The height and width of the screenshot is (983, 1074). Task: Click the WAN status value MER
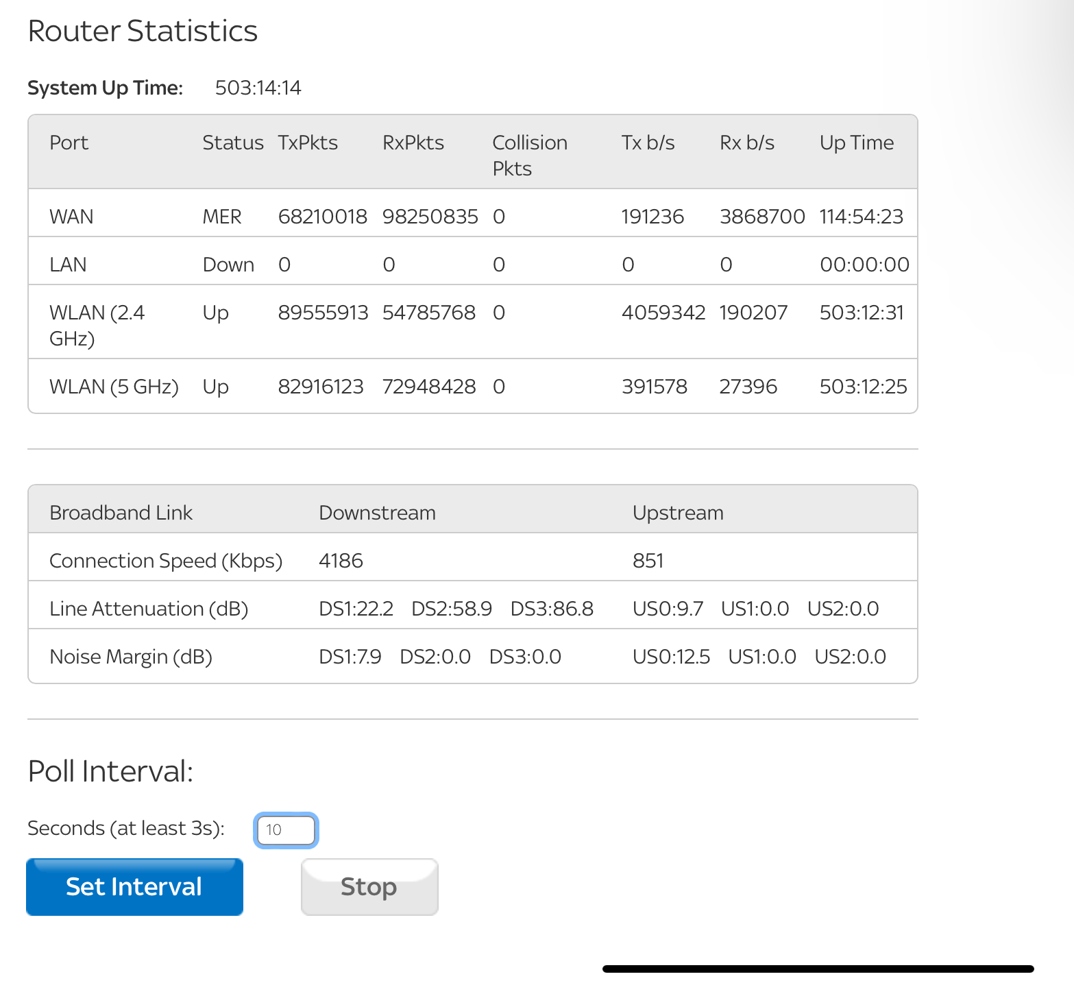click(x=221, y=217)
